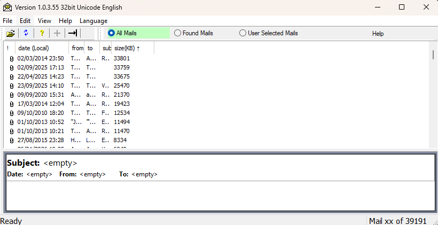
Task: Select mail with size 11470
Action: pyautogui.click(x=121, y=131)
